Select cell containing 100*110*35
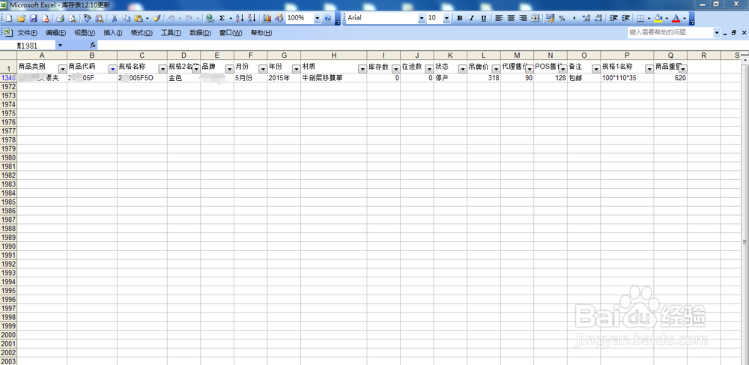This screenshot has width=749, height=365. click(x=627, y=77)
